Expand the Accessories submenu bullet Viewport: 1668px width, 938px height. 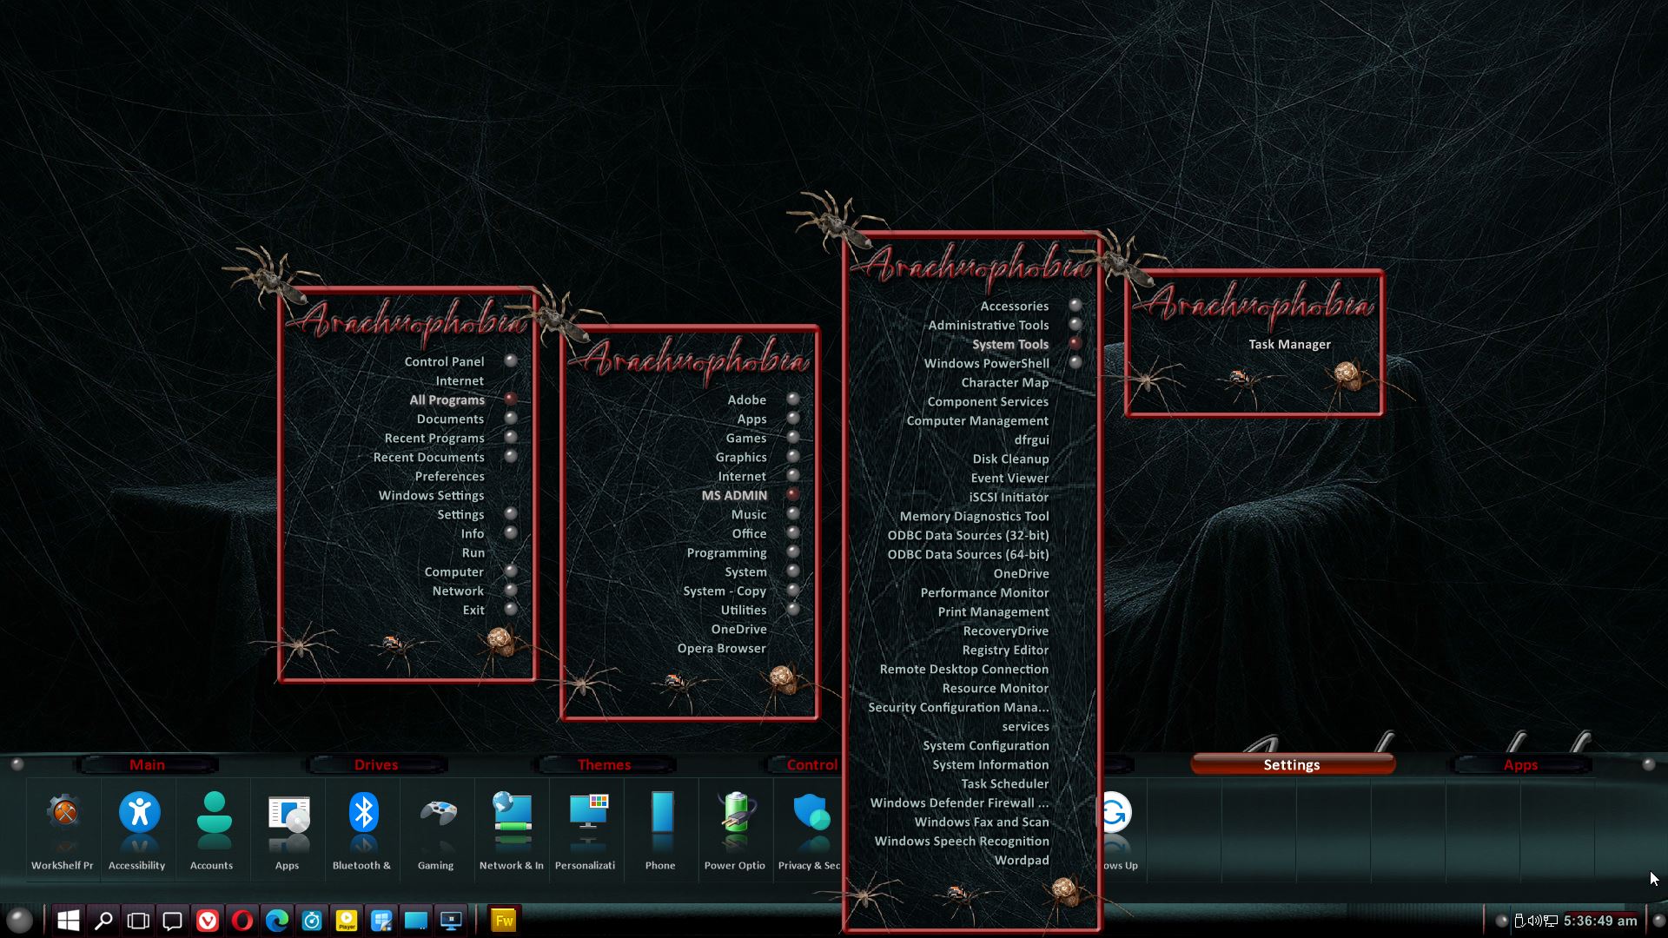1075,305
